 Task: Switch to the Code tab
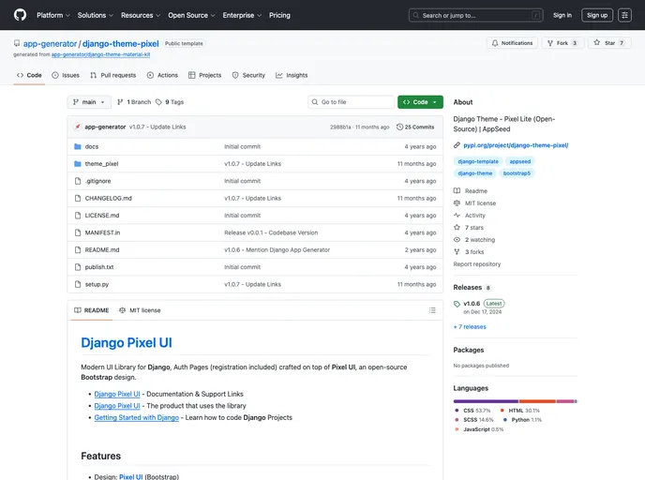29,75
